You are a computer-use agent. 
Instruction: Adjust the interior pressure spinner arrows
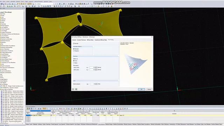[96, 84]
